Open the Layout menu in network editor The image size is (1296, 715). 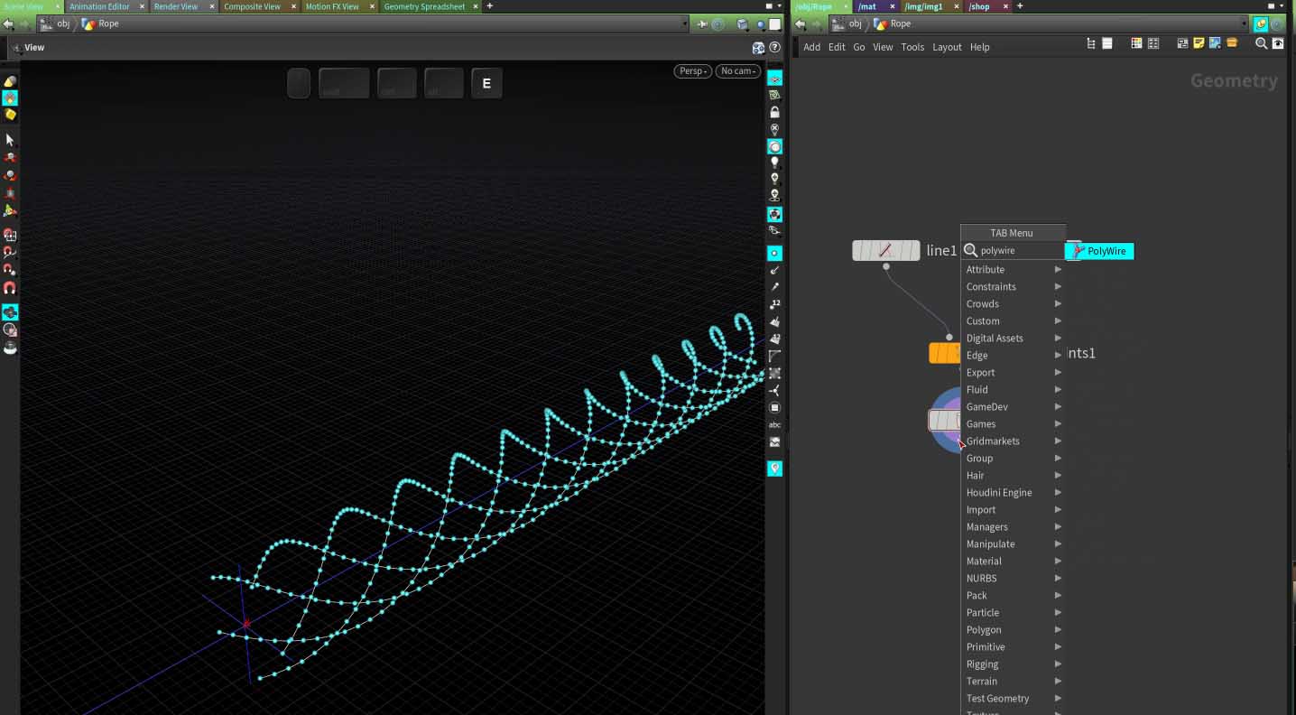coord(947,47)
